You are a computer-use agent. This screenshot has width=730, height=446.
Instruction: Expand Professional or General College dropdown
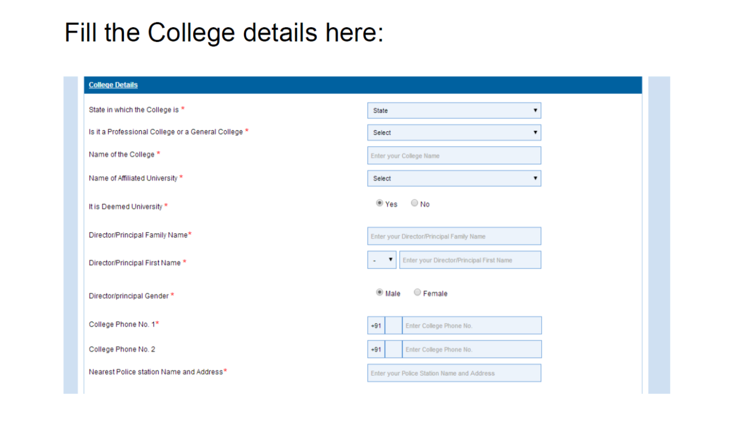454,133
